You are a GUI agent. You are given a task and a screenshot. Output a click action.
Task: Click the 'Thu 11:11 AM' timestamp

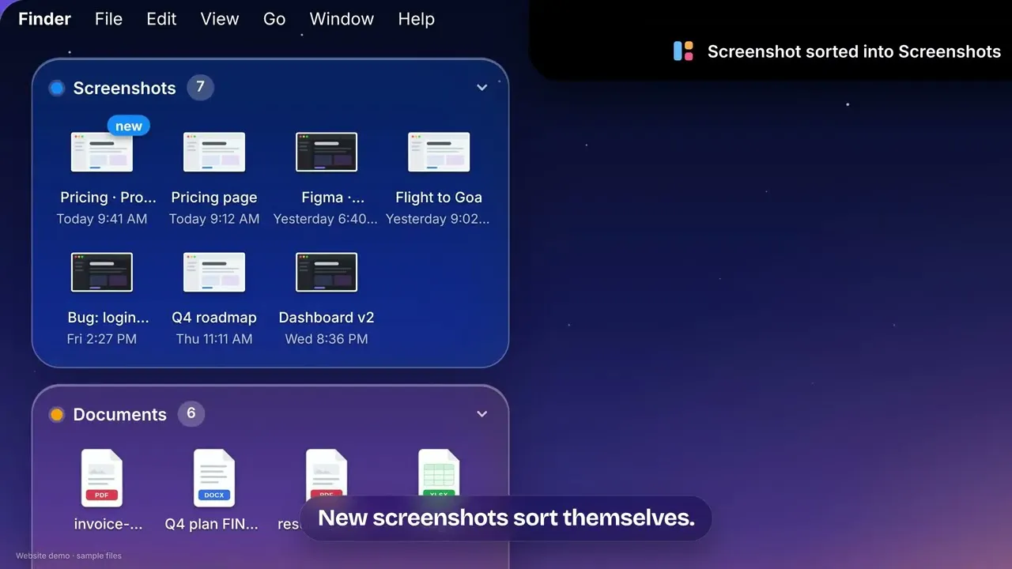click(x=214, y=339)
